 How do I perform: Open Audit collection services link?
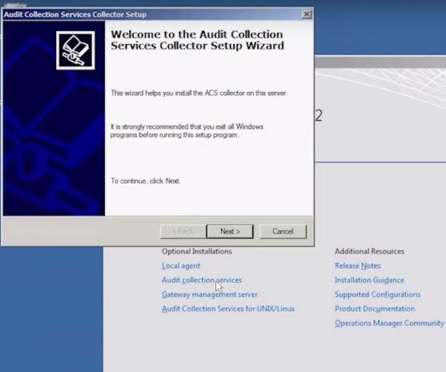tap(202, 280)
